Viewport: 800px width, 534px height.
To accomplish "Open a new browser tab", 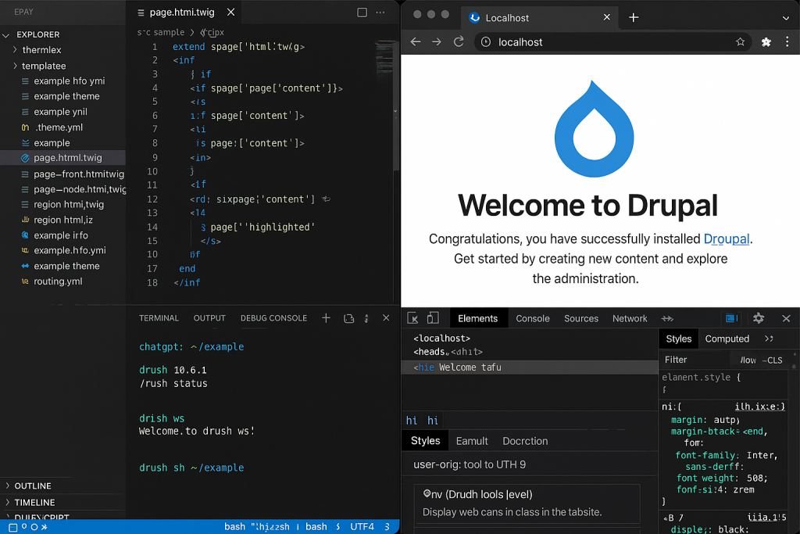I will coord(633,17).
